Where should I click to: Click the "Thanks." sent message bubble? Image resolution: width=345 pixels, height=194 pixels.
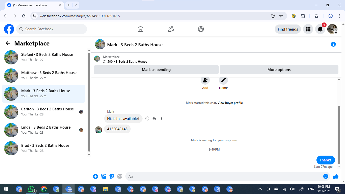click(326, 160)
